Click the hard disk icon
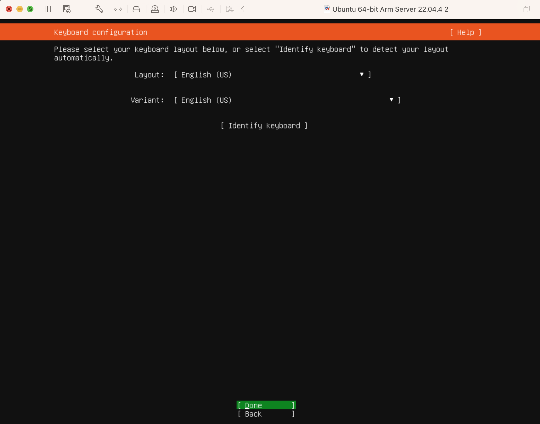Screen dimensions: 540x424 click(x=136, y=9)
